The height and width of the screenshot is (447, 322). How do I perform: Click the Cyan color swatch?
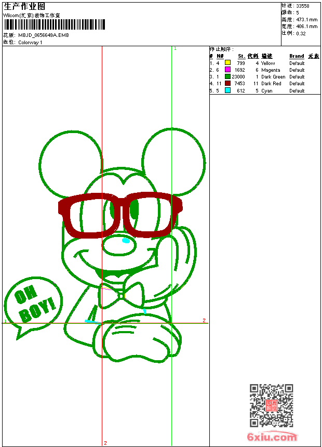[227, 90]
